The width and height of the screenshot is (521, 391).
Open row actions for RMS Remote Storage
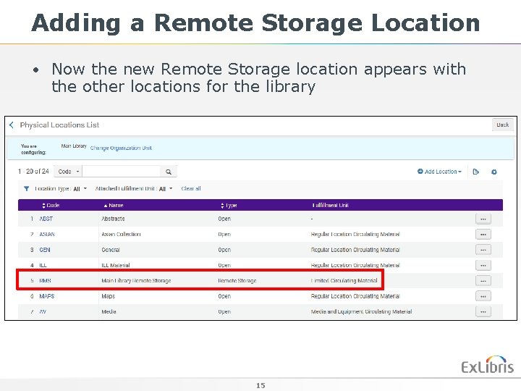click(483, 281)
